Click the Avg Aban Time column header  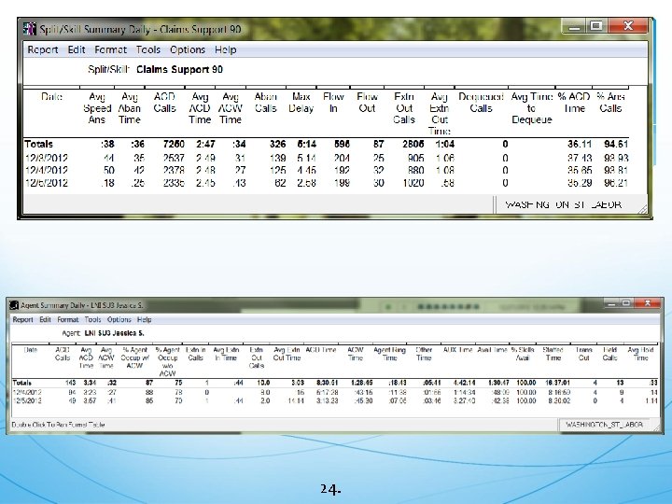pos(130,108)
